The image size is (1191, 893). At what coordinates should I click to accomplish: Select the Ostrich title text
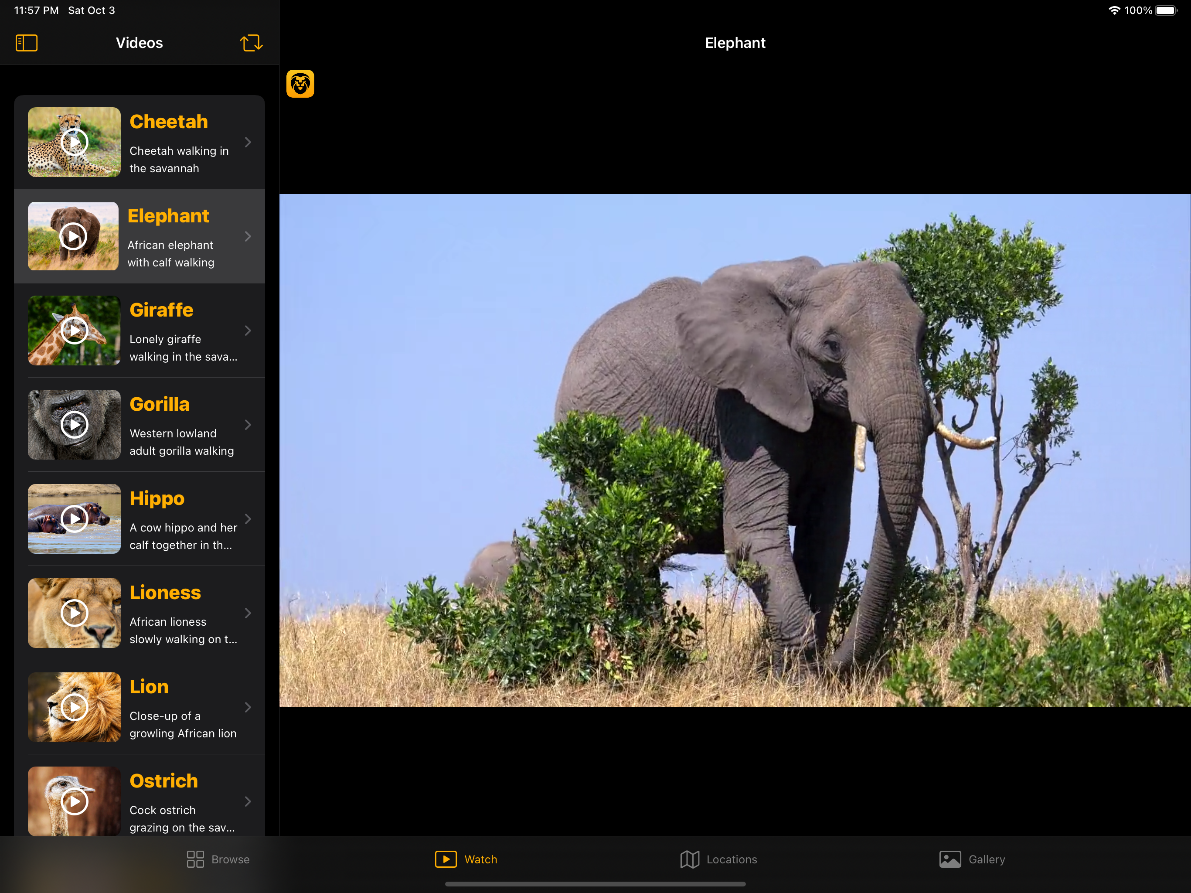click(x=163, y=781)
